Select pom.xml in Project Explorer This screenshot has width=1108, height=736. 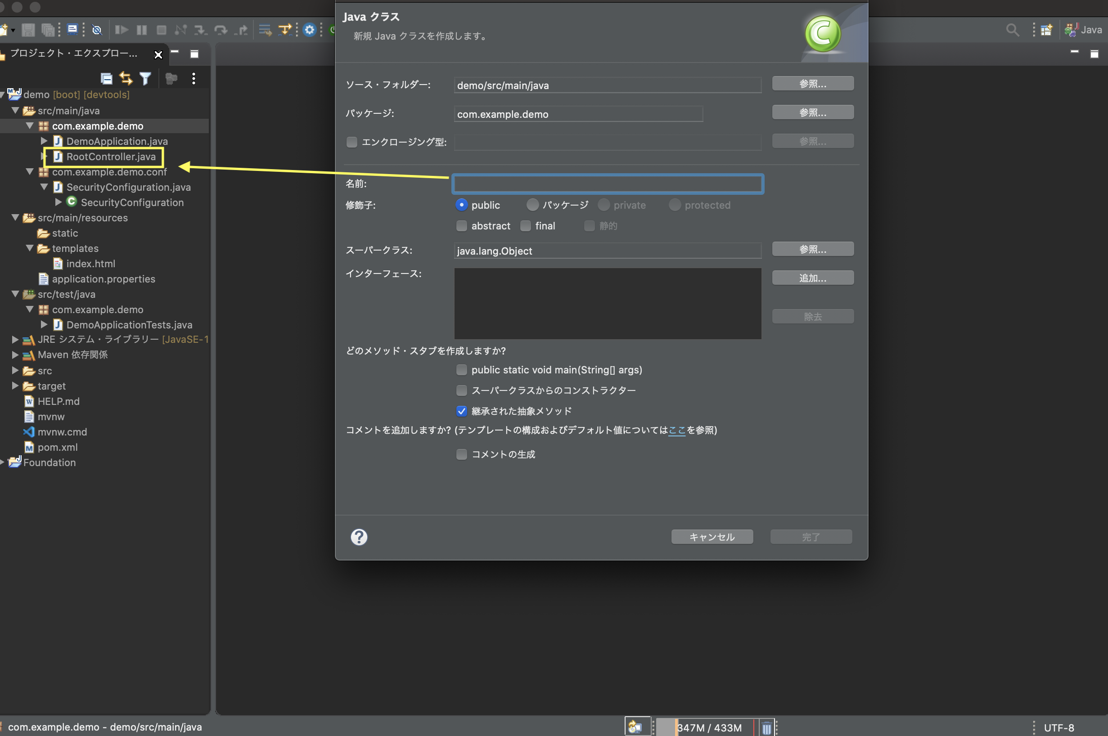click(51, 447)
